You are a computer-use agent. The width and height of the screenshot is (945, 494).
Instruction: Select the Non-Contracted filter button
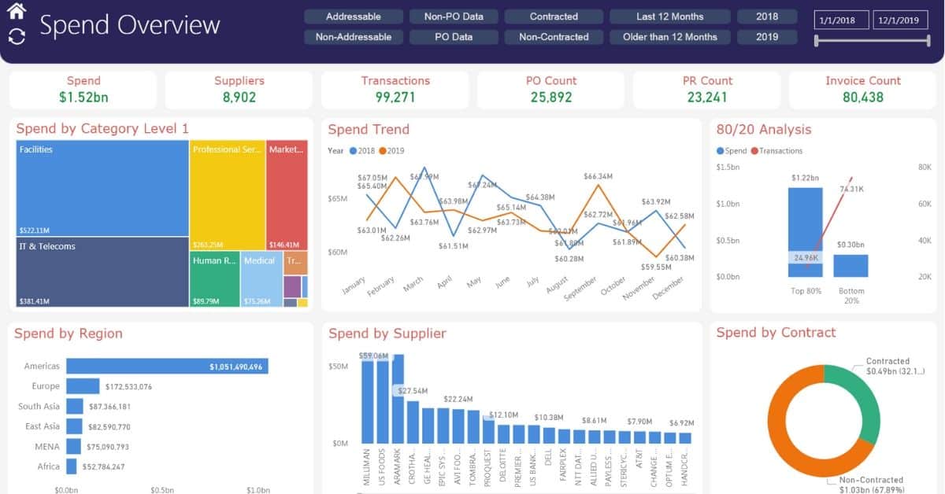click(x=554, y=36)
